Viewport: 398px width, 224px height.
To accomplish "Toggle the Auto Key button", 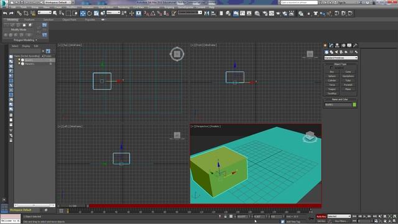I will point(321,217).
